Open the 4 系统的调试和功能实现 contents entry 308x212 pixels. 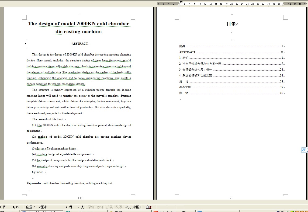coord(232,75)
